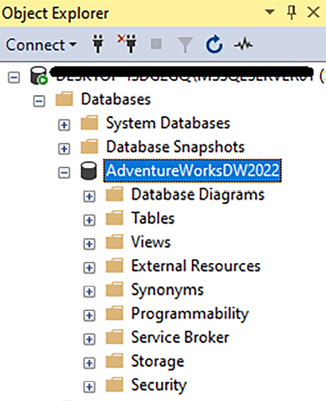Select Views in the tree
The width and height of the screenshot is (326, 401).
tap(151, 242)
